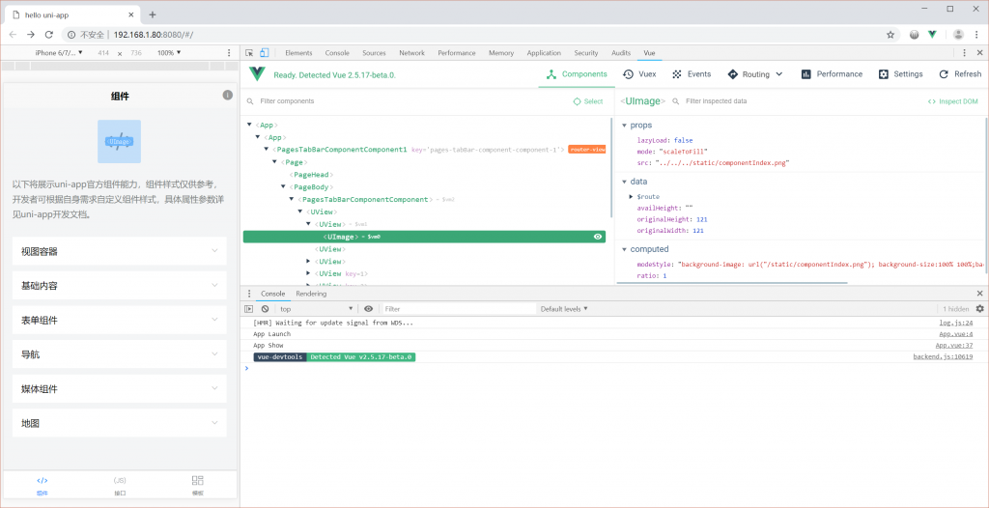Screen dimensions: 989x508
Task: Click the browser forward arrow
Action: (x=30, y=35)
